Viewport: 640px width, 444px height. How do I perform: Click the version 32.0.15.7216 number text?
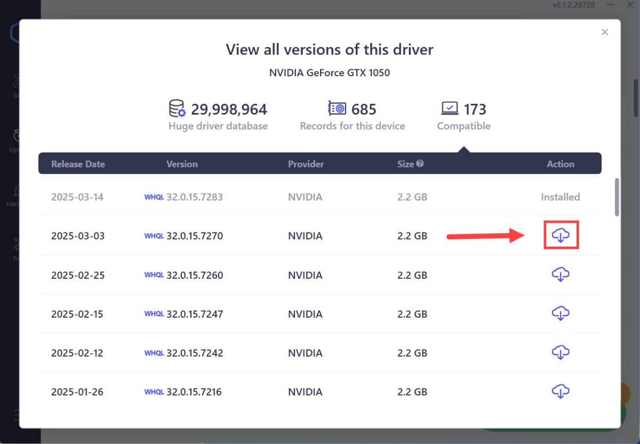click(x=194, y=392)
